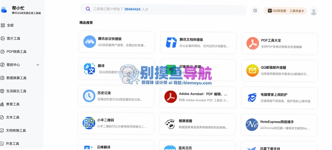The width and height of the screenshot is (332, 150).
Task: Click the Tencent Docs blue T icon
Action: point(171,42)
